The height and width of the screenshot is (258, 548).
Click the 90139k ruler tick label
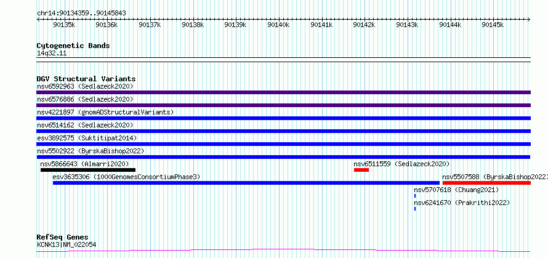pos(235,25)
